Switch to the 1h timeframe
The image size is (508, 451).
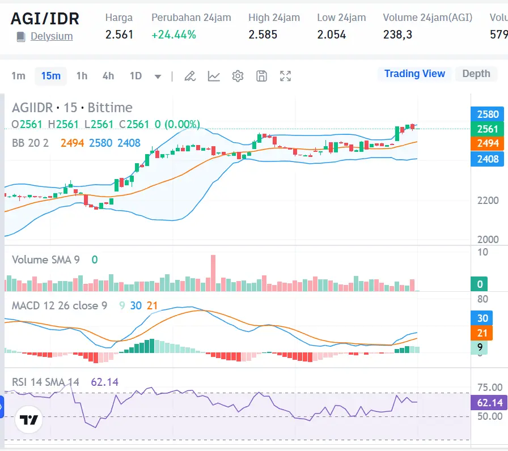[82, 75]
